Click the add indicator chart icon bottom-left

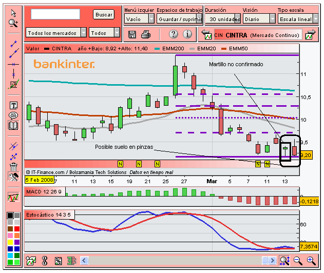tap(31, 261)
